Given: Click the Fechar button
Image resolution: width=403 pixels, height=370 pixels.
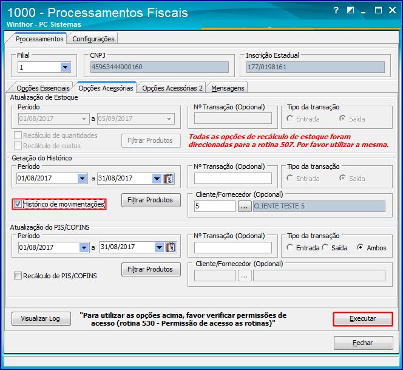Looking at the screenshot, I should tap(363, 343).
